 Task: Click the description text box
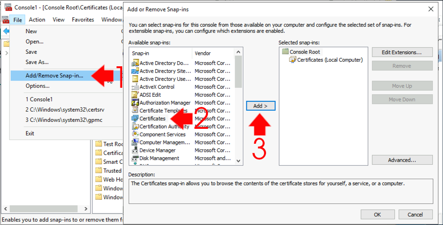[281, 191]
